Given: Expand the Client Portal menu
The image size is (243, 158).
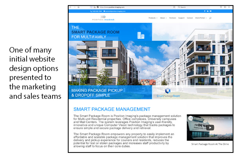Looking at the screenshot, I should (201, 18).
